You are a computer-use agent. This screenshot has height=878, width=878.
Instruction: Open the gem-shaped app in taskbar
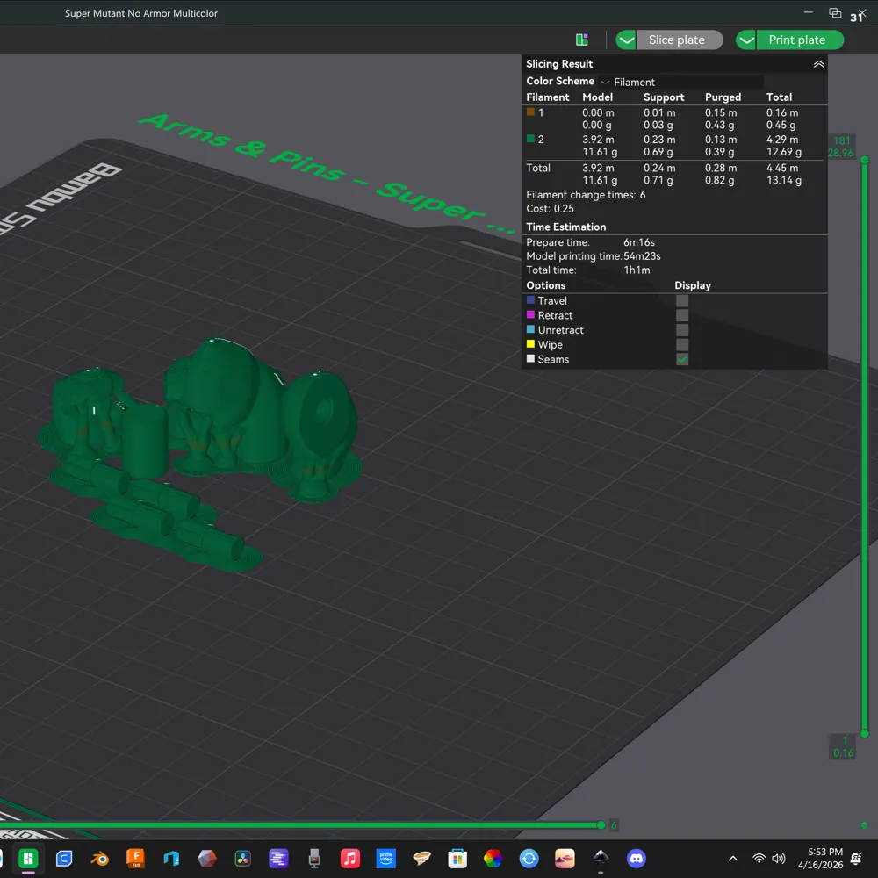pos(207,858)
